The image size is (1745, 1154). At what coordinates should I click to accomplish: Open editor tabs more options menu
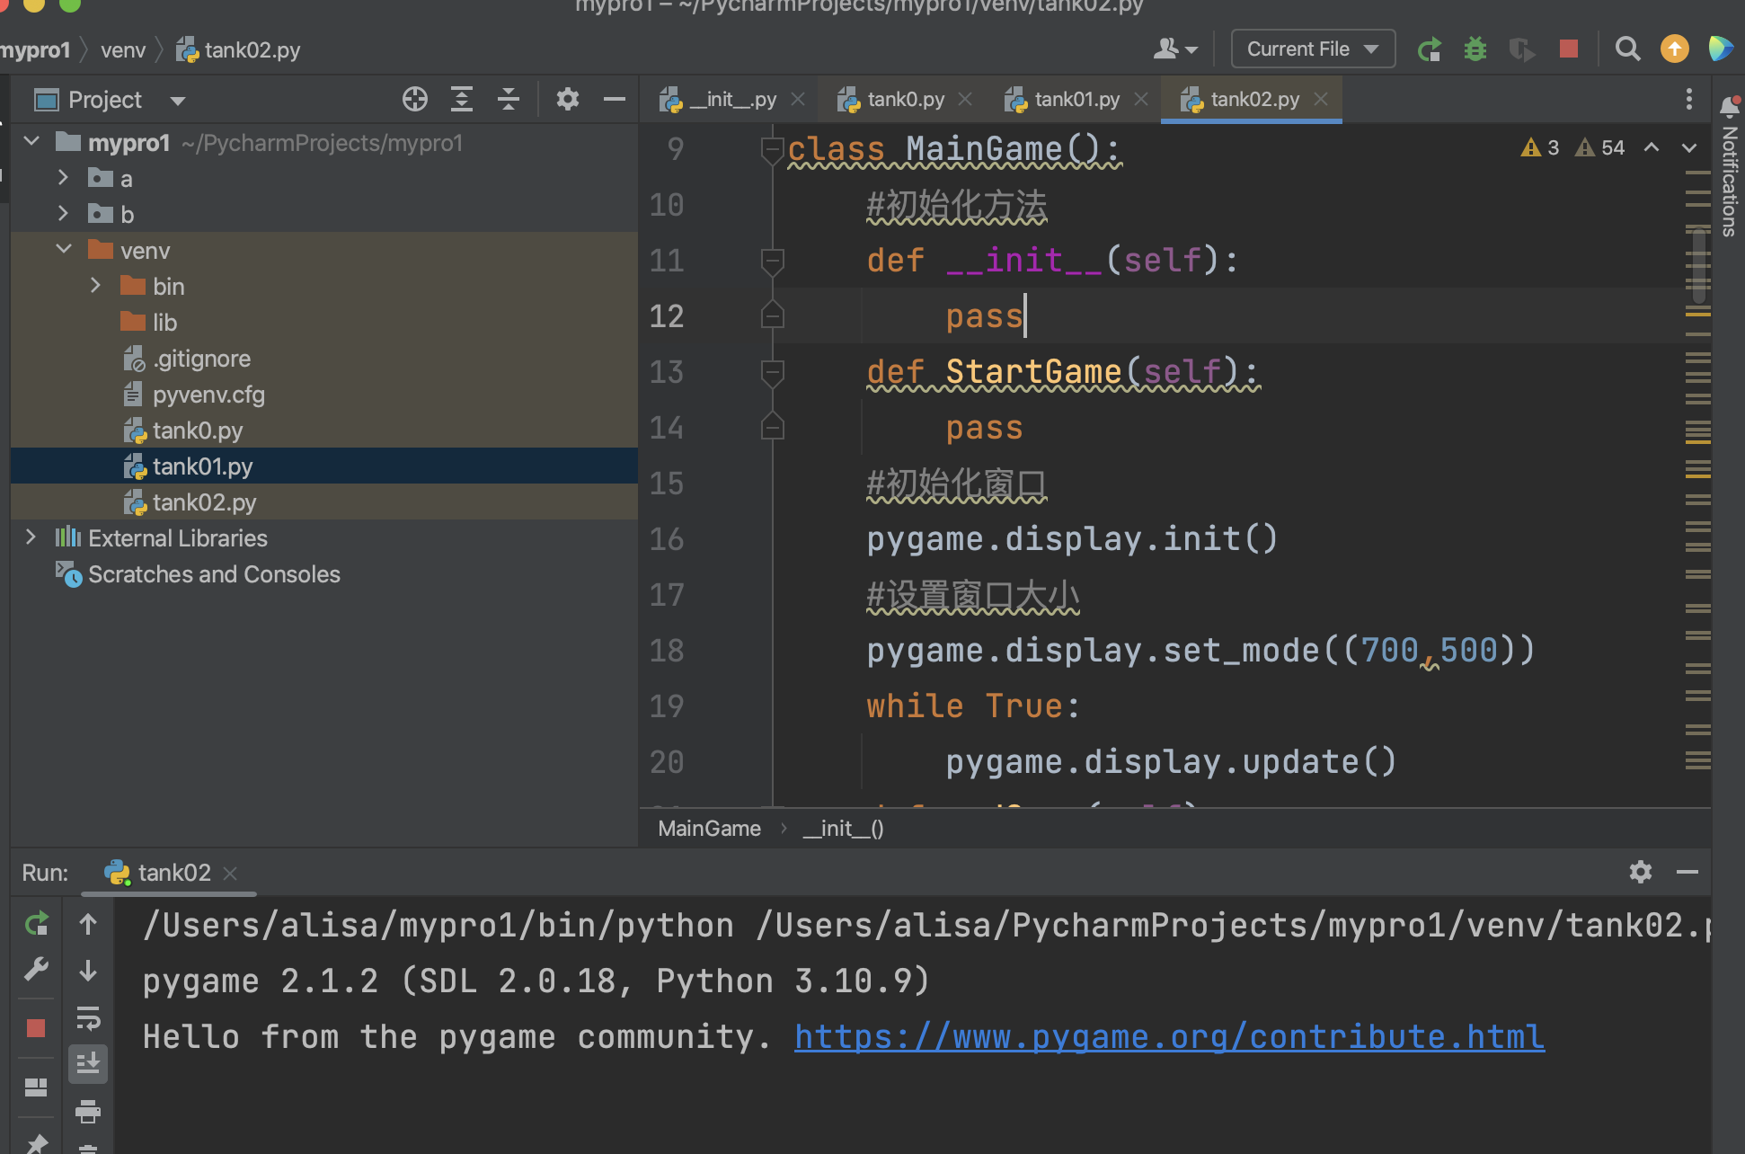click(x=1688, y=99)
